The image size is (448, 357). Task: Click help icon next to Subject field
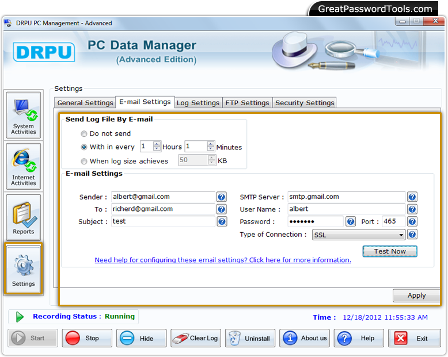[x=222, y=221]
